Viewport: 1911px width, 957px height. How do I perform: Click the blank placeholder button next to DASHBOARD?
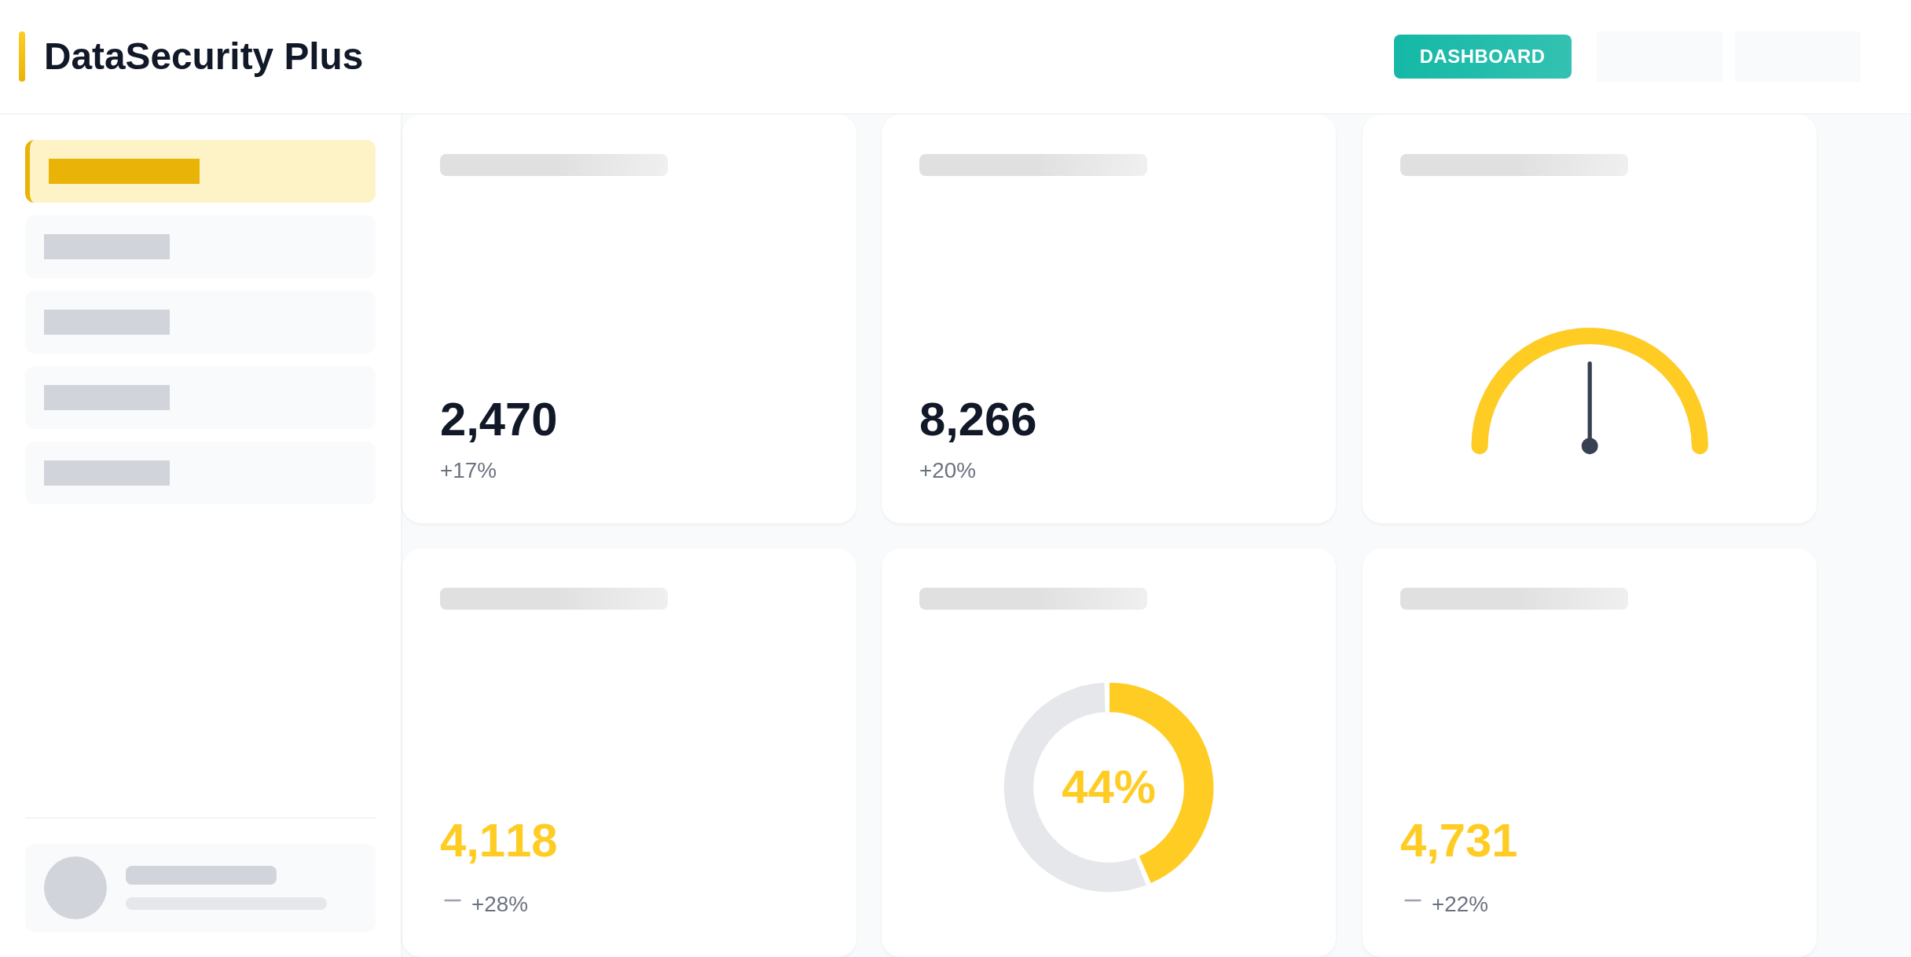[1659, 57]
